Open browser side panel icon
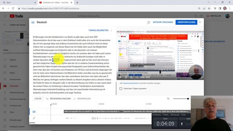Screen dimensions: 233x131 point(220,8)
